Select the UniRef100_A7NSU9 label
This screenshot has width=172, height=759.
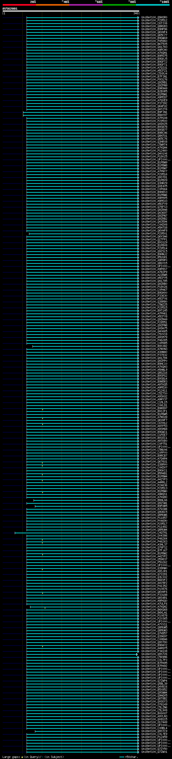click(x=154, y=417)
